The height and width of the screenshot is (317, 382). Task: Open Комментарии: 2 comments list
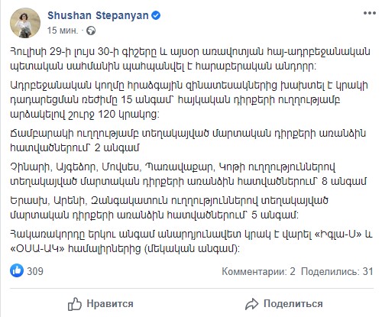click(x=258, y=272)
